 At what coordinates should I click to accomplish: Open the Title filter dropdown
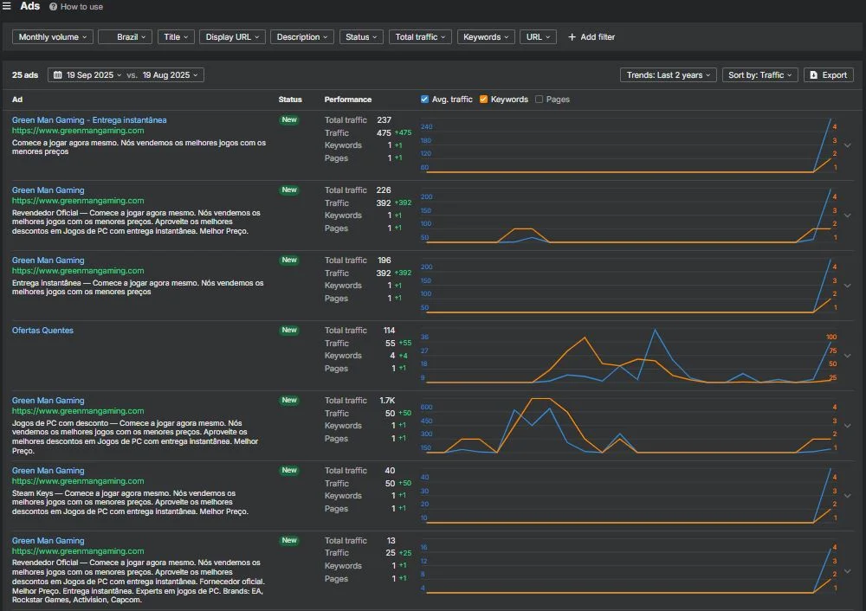click(x=176, y=37)
